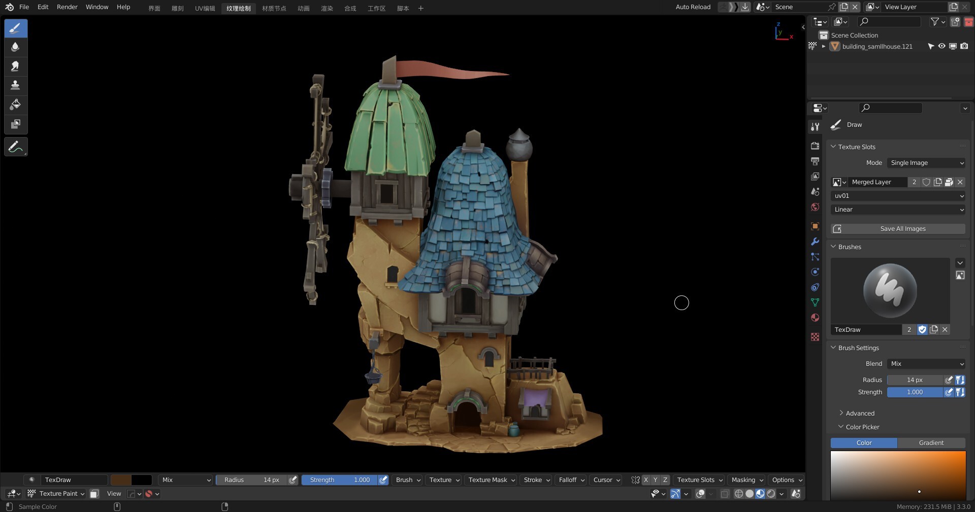Toggle fake user shield for TexDraw brush
The height and width of the screenshot is (512, 975).
(x=922, y=330)
